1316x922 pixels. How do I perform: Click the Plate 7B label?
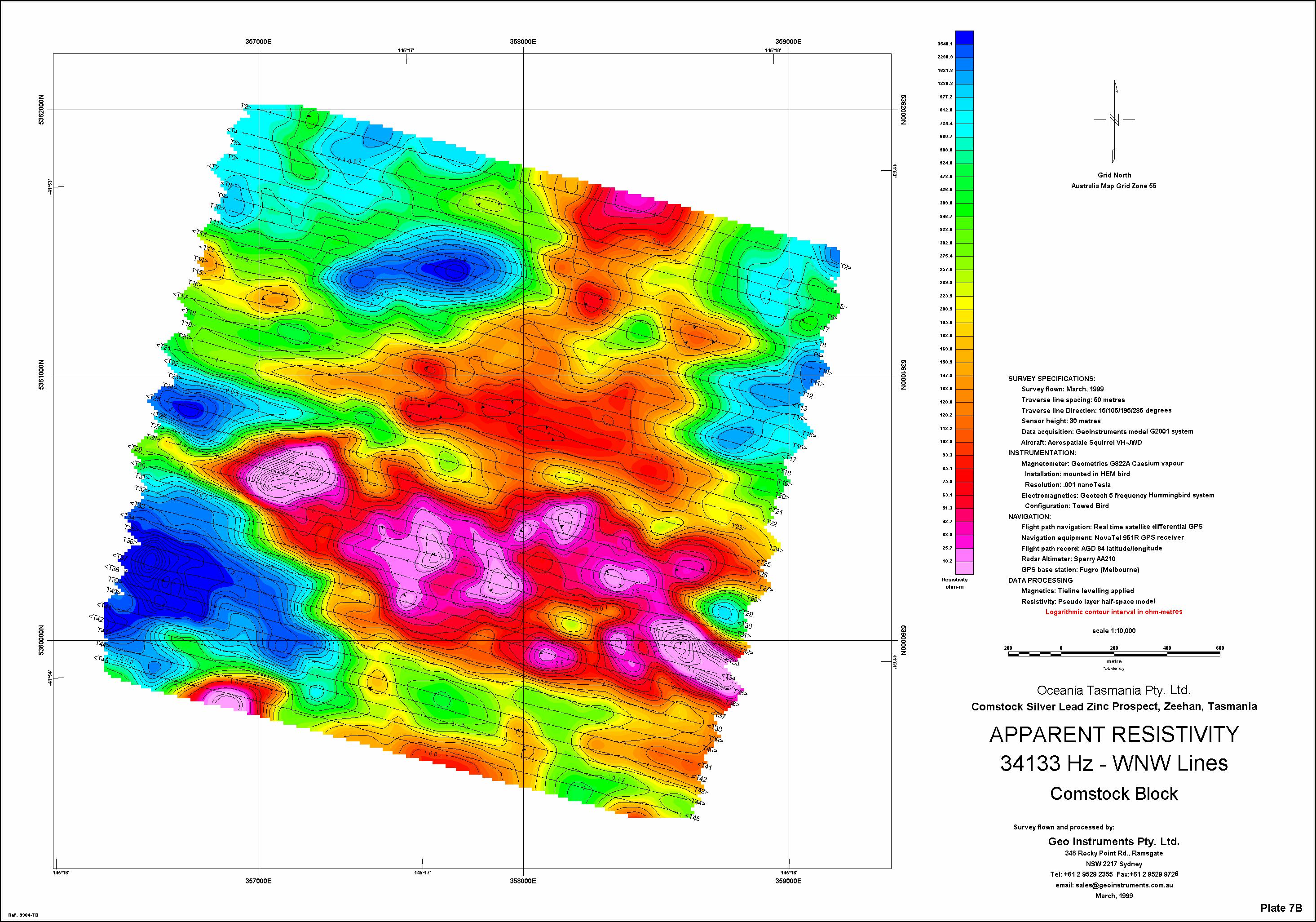tap(1281, 908)
